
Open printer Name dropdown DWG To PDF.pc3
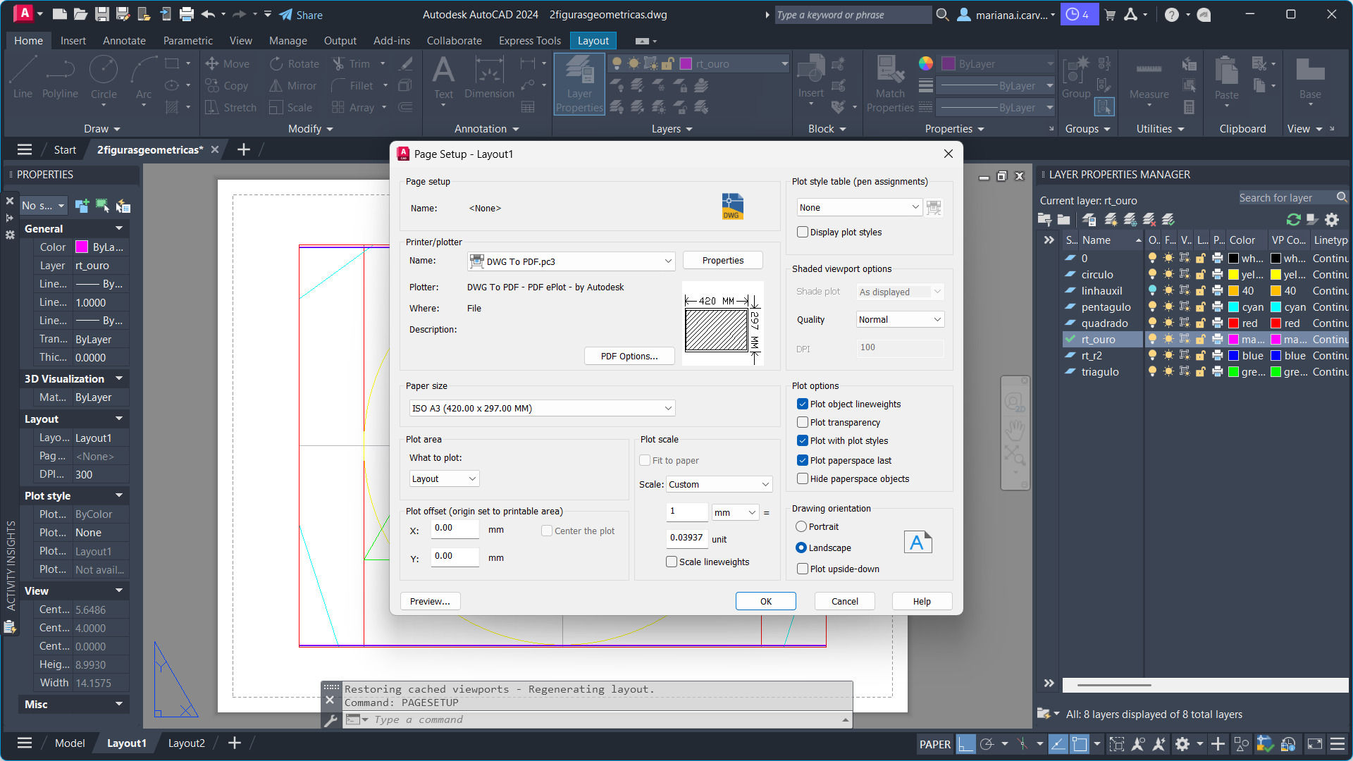pyautogui.click(x=571, y=261)
